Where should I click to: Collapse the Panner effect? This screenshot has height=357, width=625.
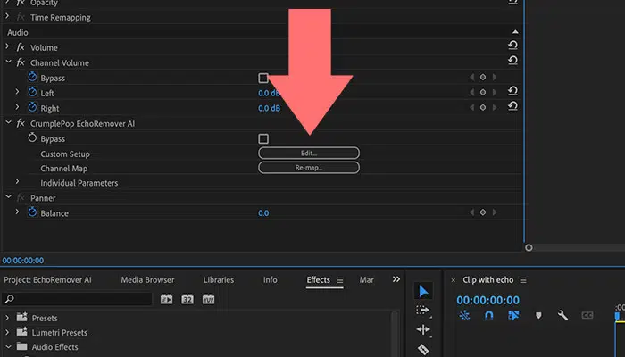point(8,197)
